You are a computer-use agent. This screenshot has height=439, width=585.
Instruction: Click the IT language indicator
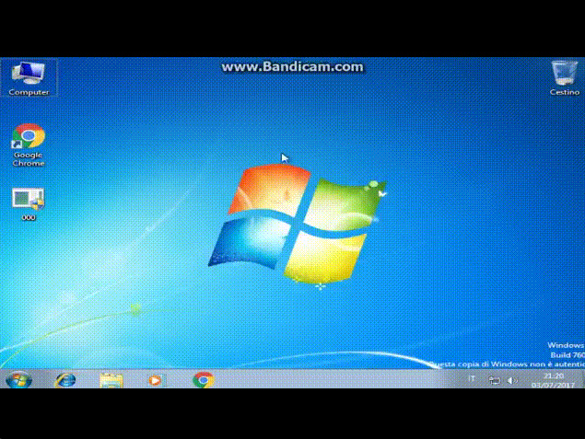click(472, 379)
